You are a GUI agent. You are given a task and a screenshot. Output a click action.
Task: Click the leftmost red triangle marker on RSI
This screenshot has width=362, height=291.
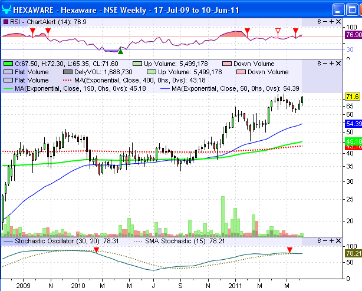click(33, 31)
